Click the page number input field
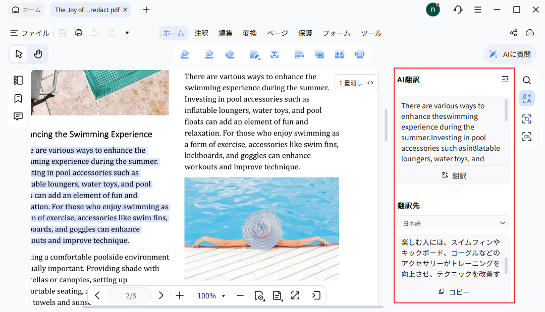Viewport: 545px width, 312px height. pyautogui.click(x=129, y=296)
